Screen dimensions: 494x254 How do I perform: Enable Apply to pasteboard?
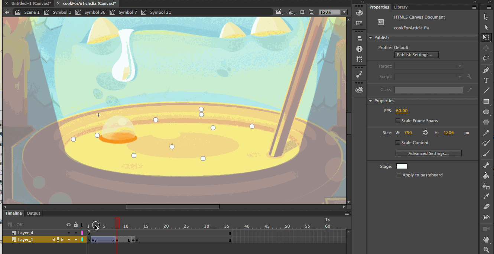(x=399, y=175)
